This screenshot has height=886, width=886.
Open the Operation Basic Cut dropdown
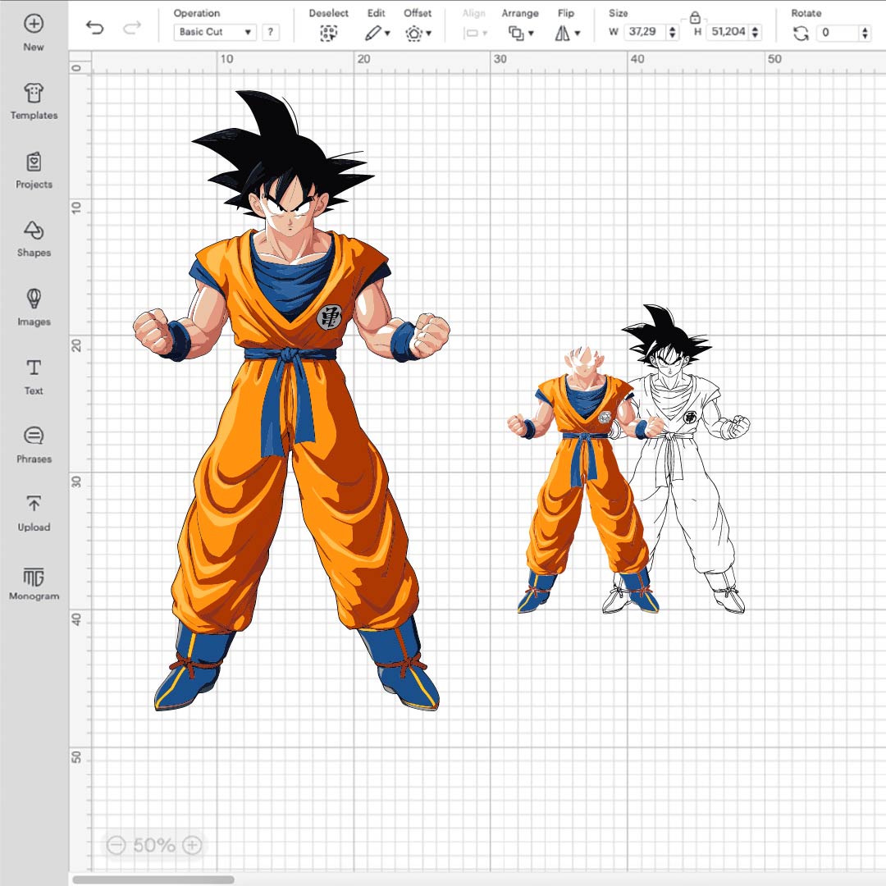215,32
